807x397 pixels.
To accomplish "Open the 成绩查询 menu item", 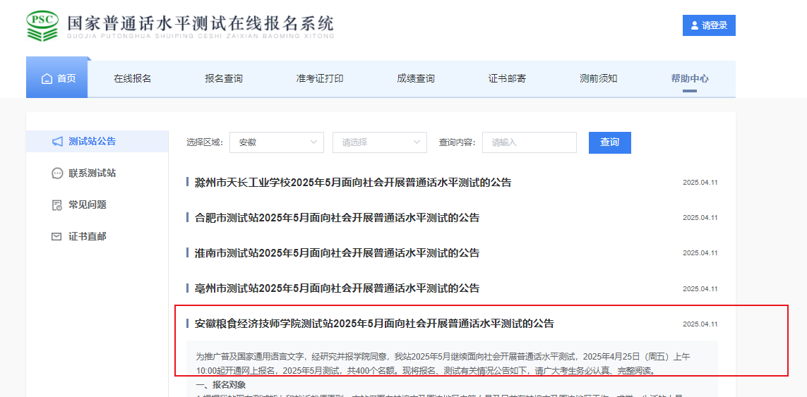I will pyautogui.click(x=415, y=79).
